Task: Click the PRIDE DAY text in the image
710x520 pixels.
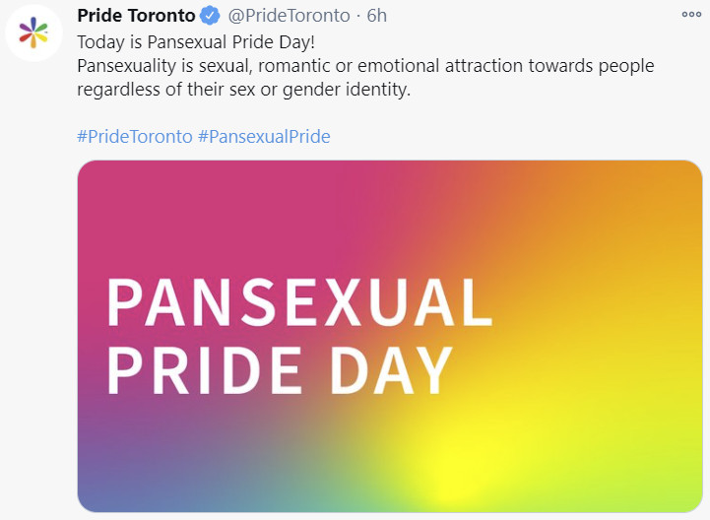Action: (x=280, y=370)
